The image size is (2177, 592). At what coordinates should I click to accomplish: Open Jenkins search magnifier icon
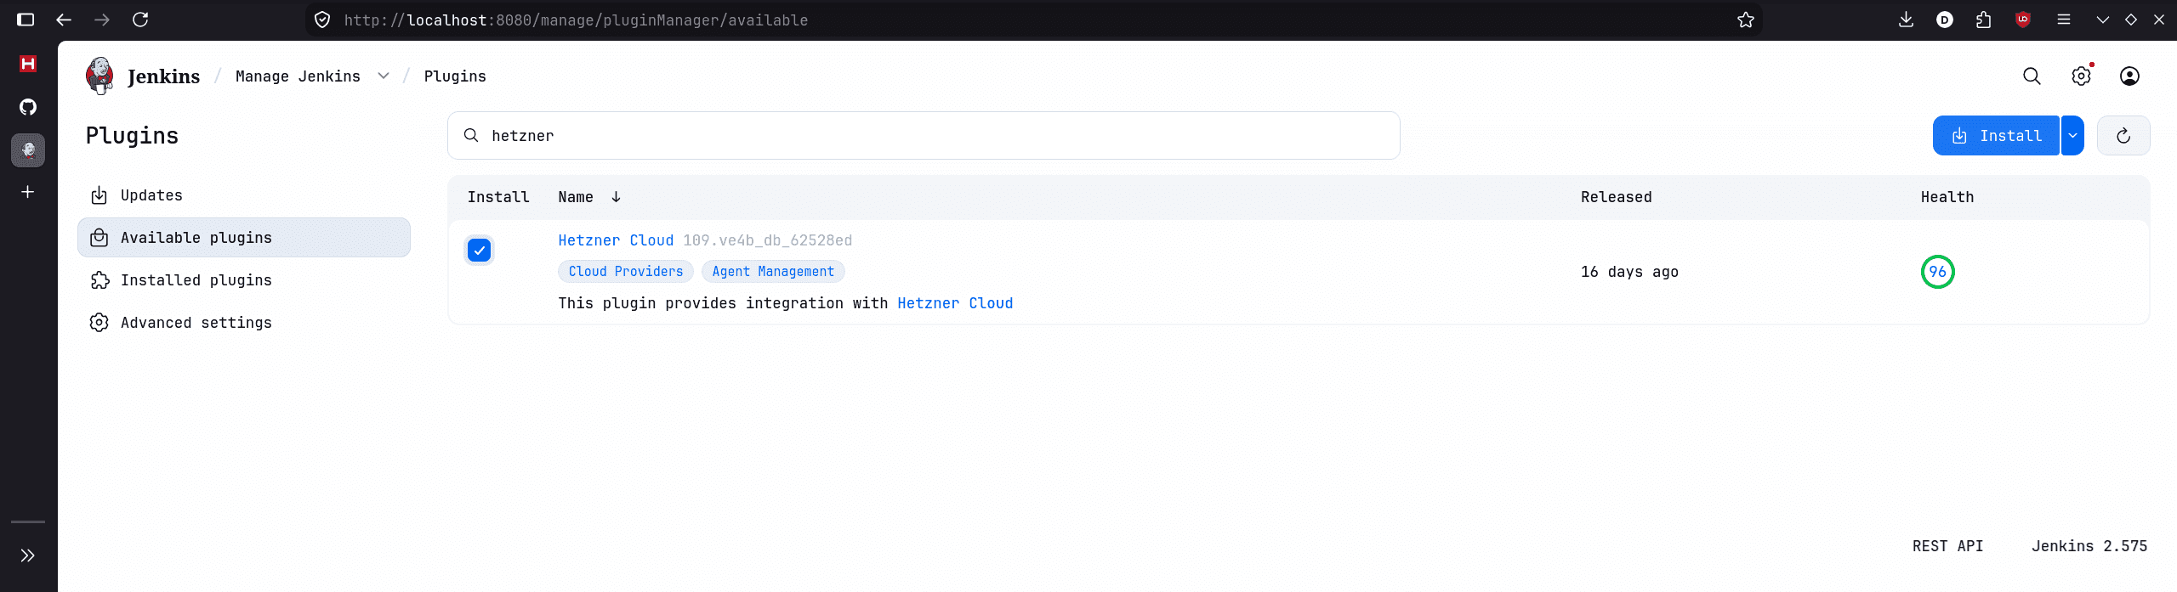point(2032,76)
